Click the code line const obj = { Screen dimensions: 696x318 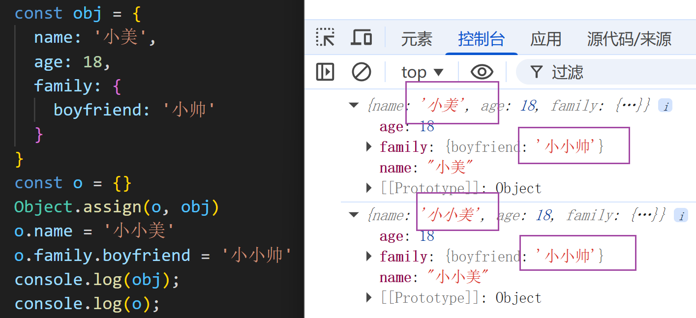pyautogui.click(x=78, y=13)
